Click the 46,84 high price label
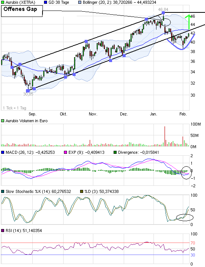The height and width of the screenshot is (267, 205). (x=163, y=9)
